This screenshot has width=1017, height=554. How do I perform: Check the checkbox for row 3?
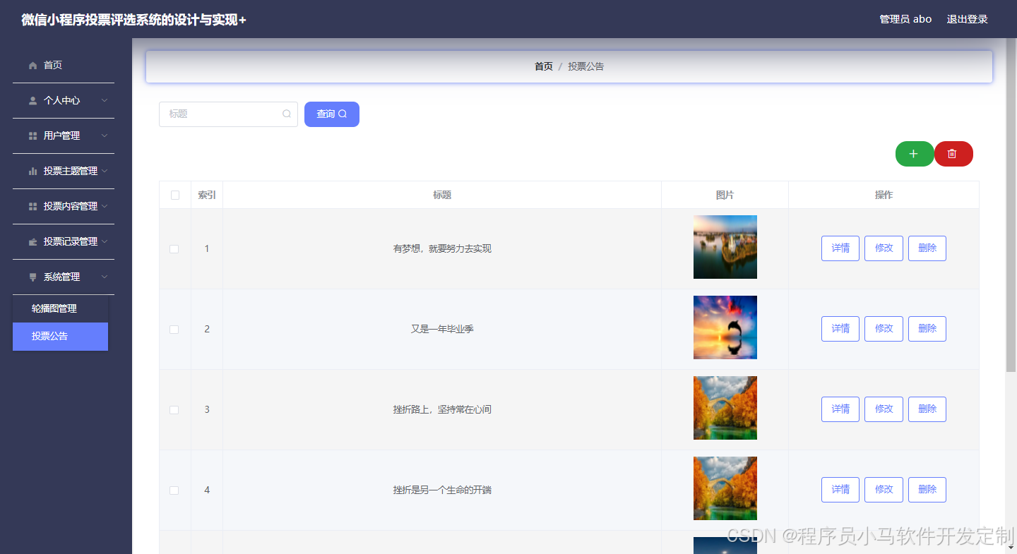(x=174, y=410)
